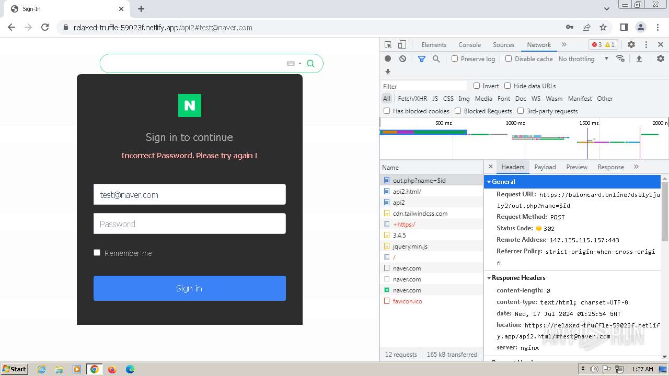Click the import HAR upload icon
Image resolution: width=669 pixels, height=376 pixels.
tap(639, 59)
